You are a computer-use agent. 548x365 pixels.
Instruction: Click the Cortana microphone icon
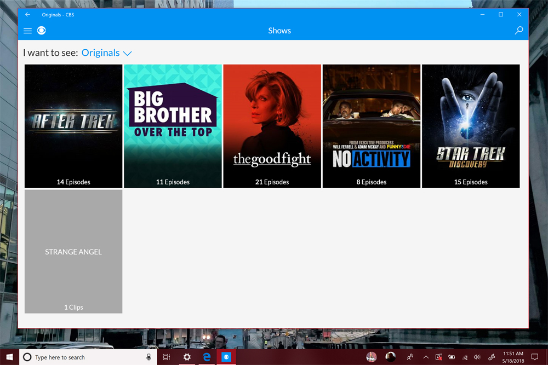[x=149, y=357]
